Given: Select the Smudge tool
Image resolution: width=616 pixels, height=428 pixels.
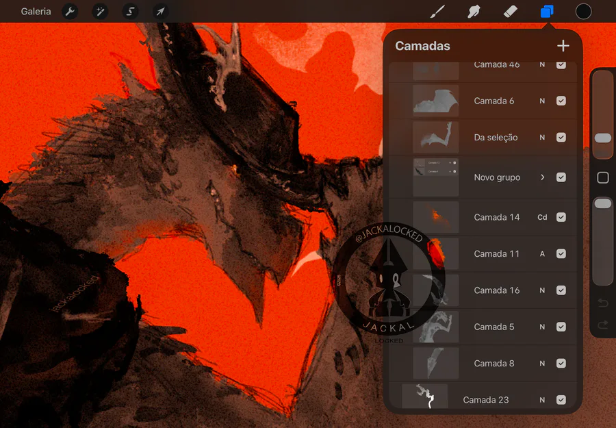Looking at the screenshot, I should pyautogui.click(x=474, y=12).
